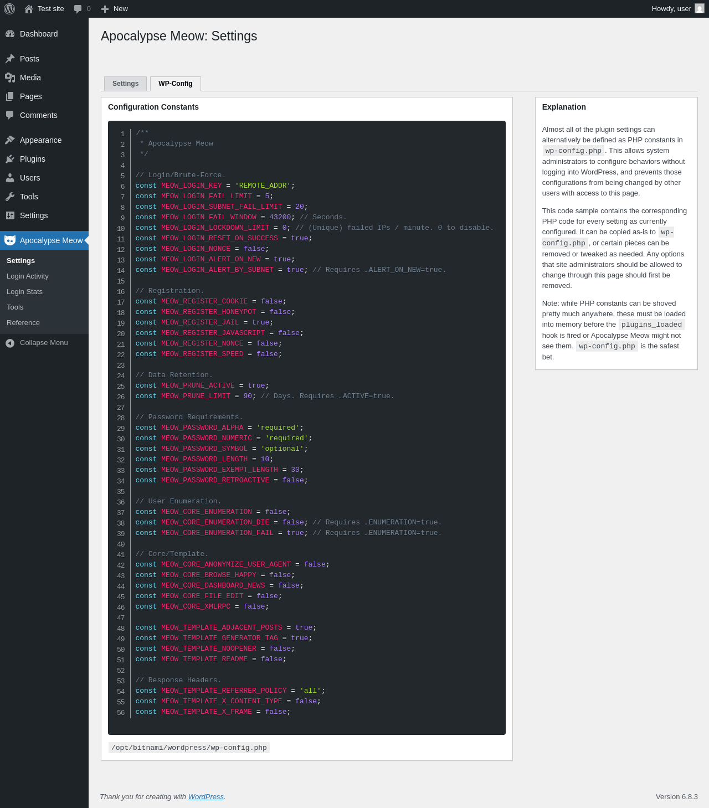Viewport: 709px width, 808px height.
Task: Click the Dashboard gauge icon
Action: (x=10, y=34)
